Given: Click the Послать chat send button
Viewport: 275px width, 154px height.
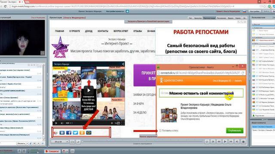Looking at the screenshot, I should click(x=21, y=143).
